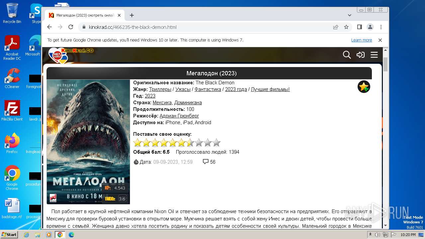Open the hamburger menu in site header
The image size is (425, 239).
click(374, 55)
